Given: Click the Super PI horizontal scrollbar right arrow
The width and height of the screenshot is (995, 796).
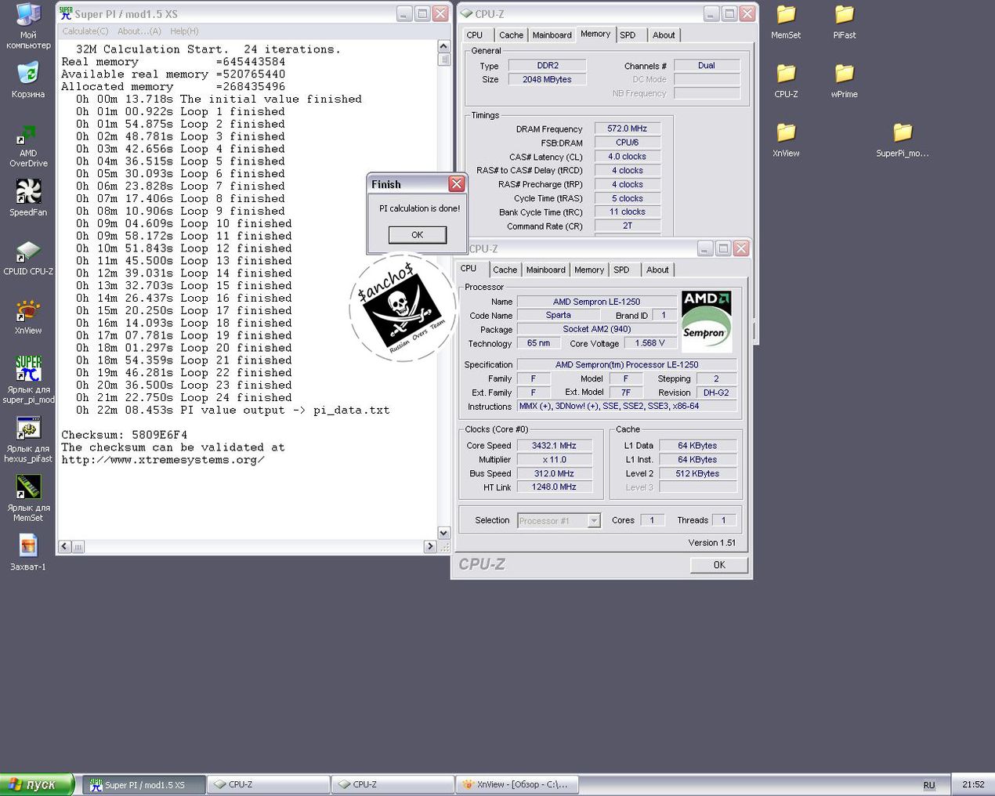Looking at the screenshot, I should coord(430,547).
